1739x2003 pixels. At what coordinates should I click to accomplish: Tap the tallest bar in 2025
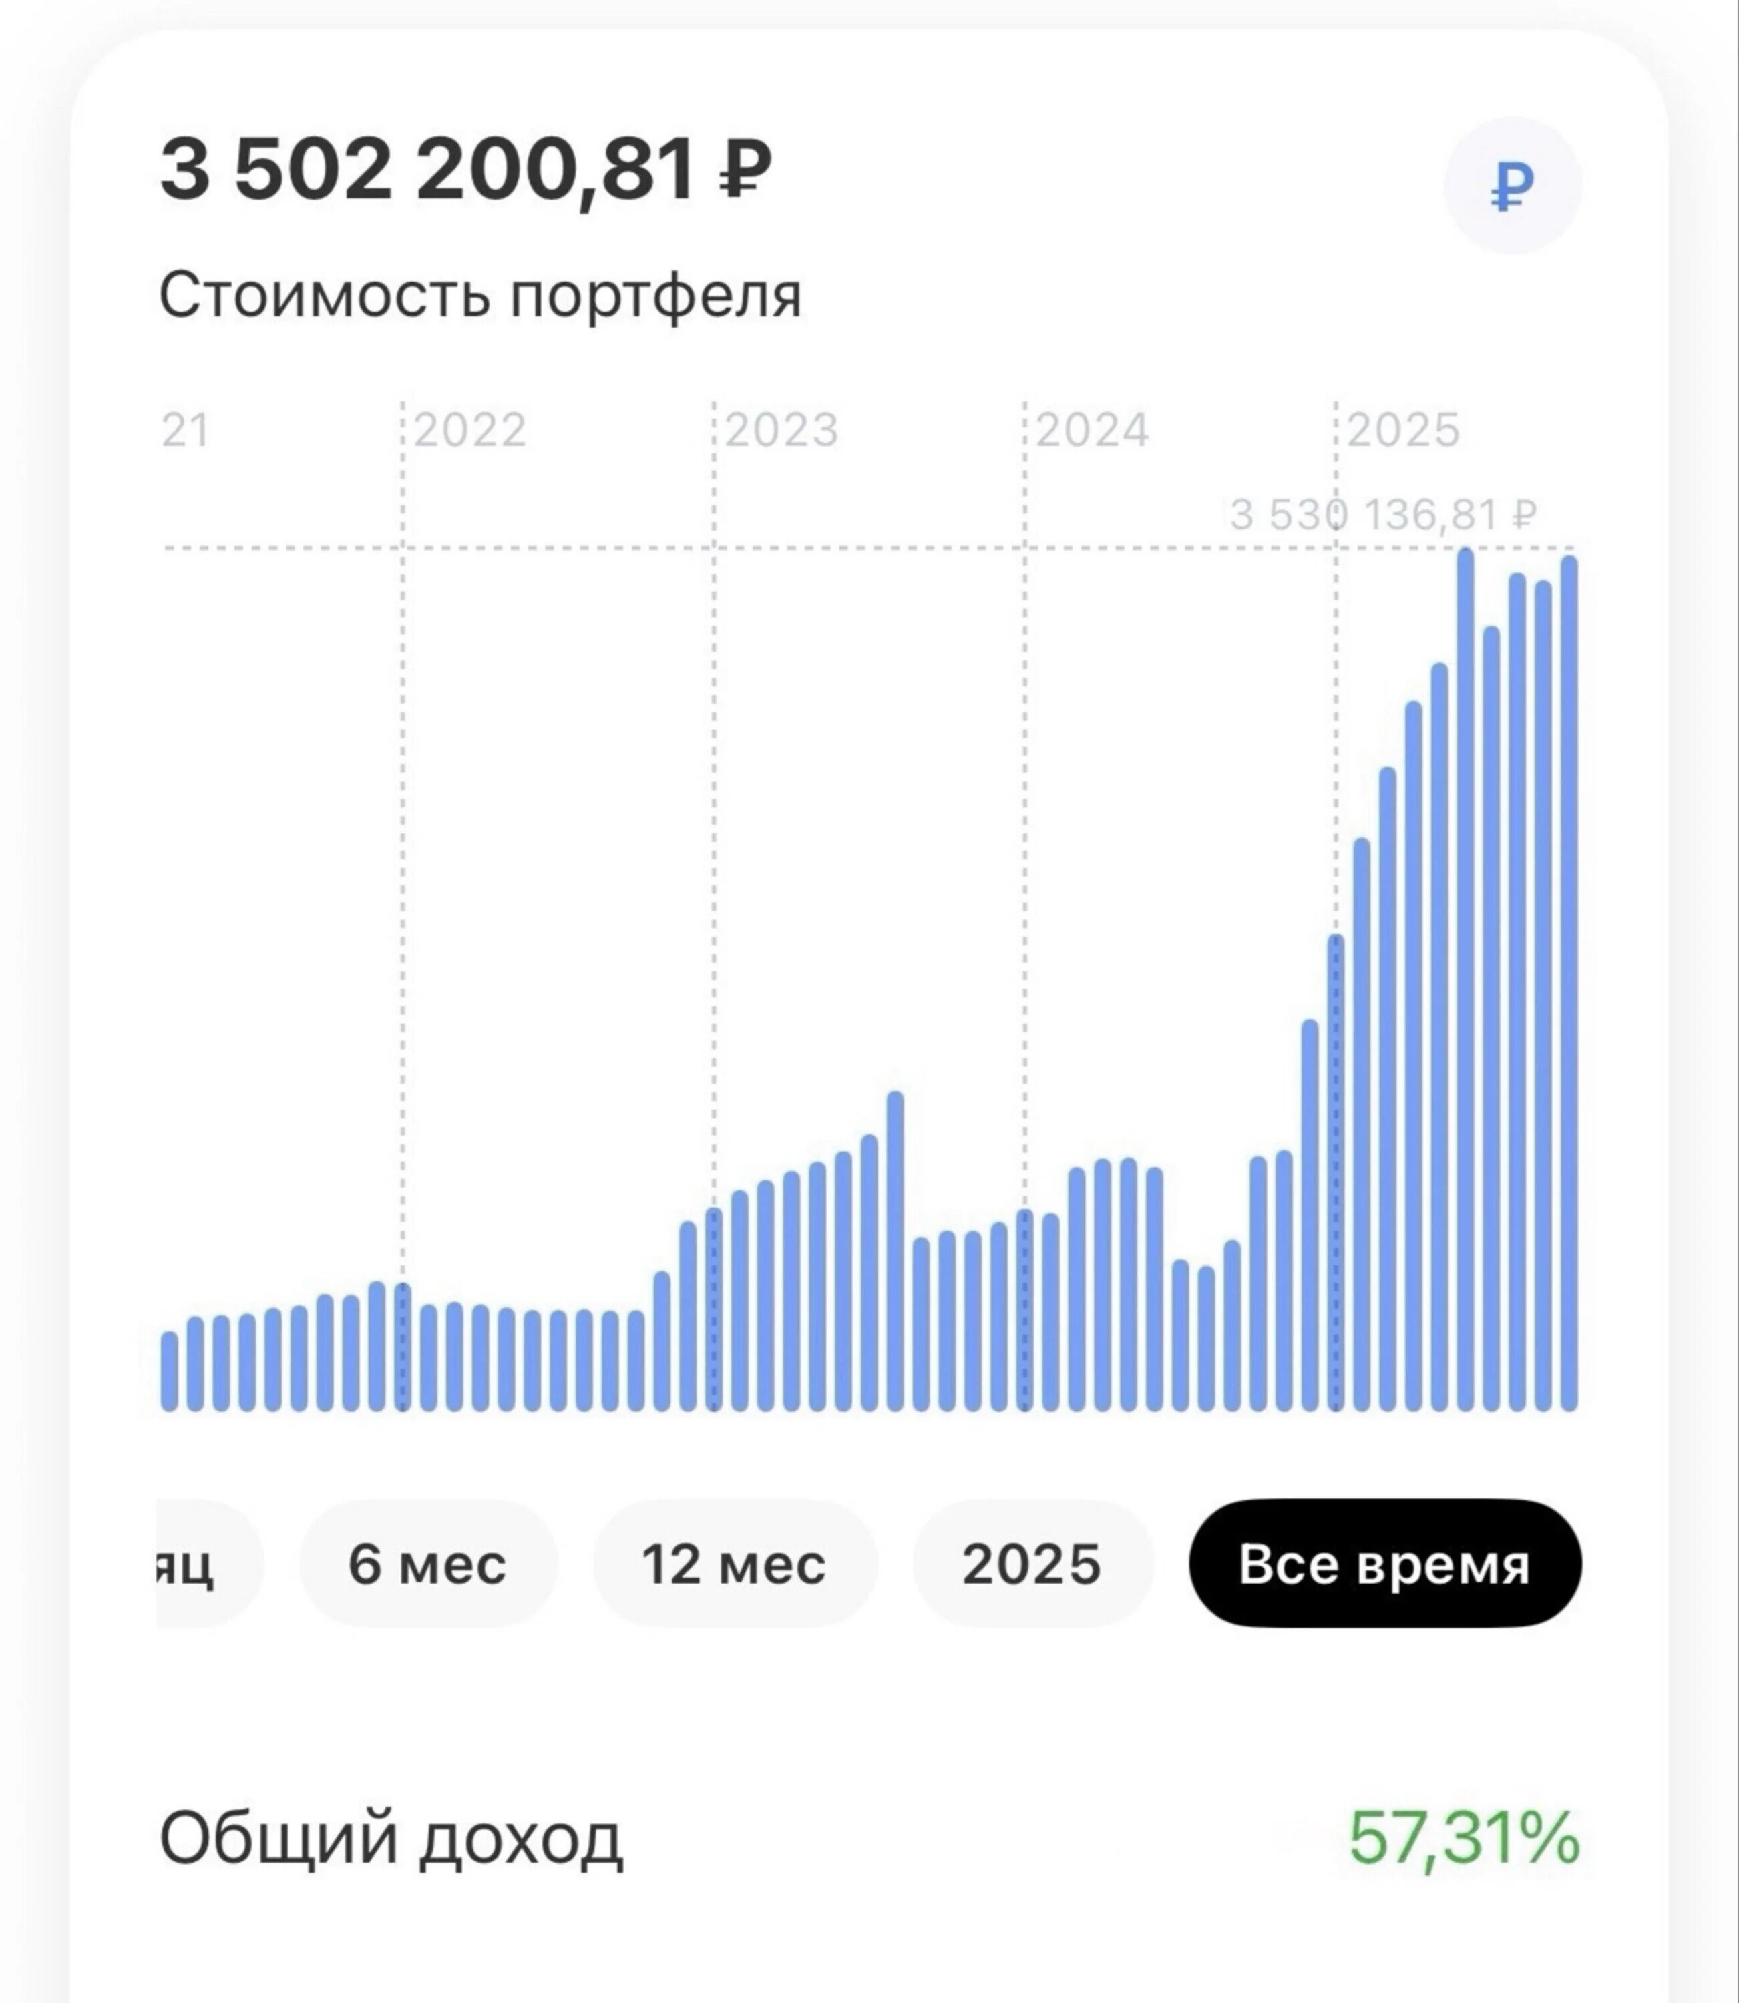(1465, 979)
